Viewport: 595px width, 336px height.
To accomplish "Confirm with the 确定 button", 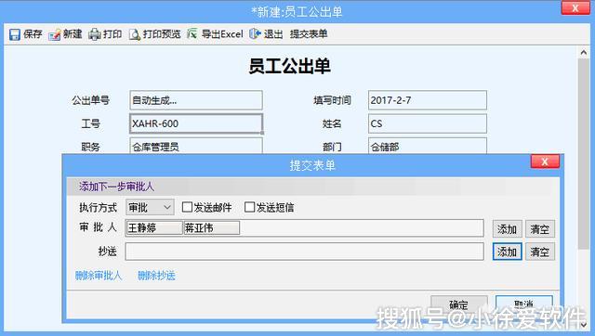I will [458, 305].
